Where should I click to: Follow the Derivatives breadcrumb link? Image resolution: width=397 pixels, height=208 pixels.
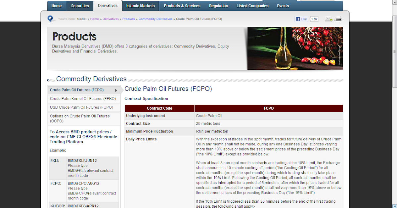[110, 19]
